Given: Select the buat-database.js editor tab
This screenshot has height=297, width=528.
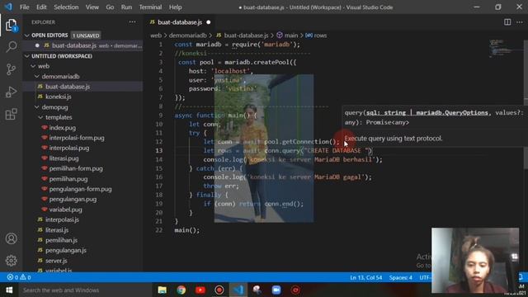Looking at the screenshot, I should click(180, 22).
